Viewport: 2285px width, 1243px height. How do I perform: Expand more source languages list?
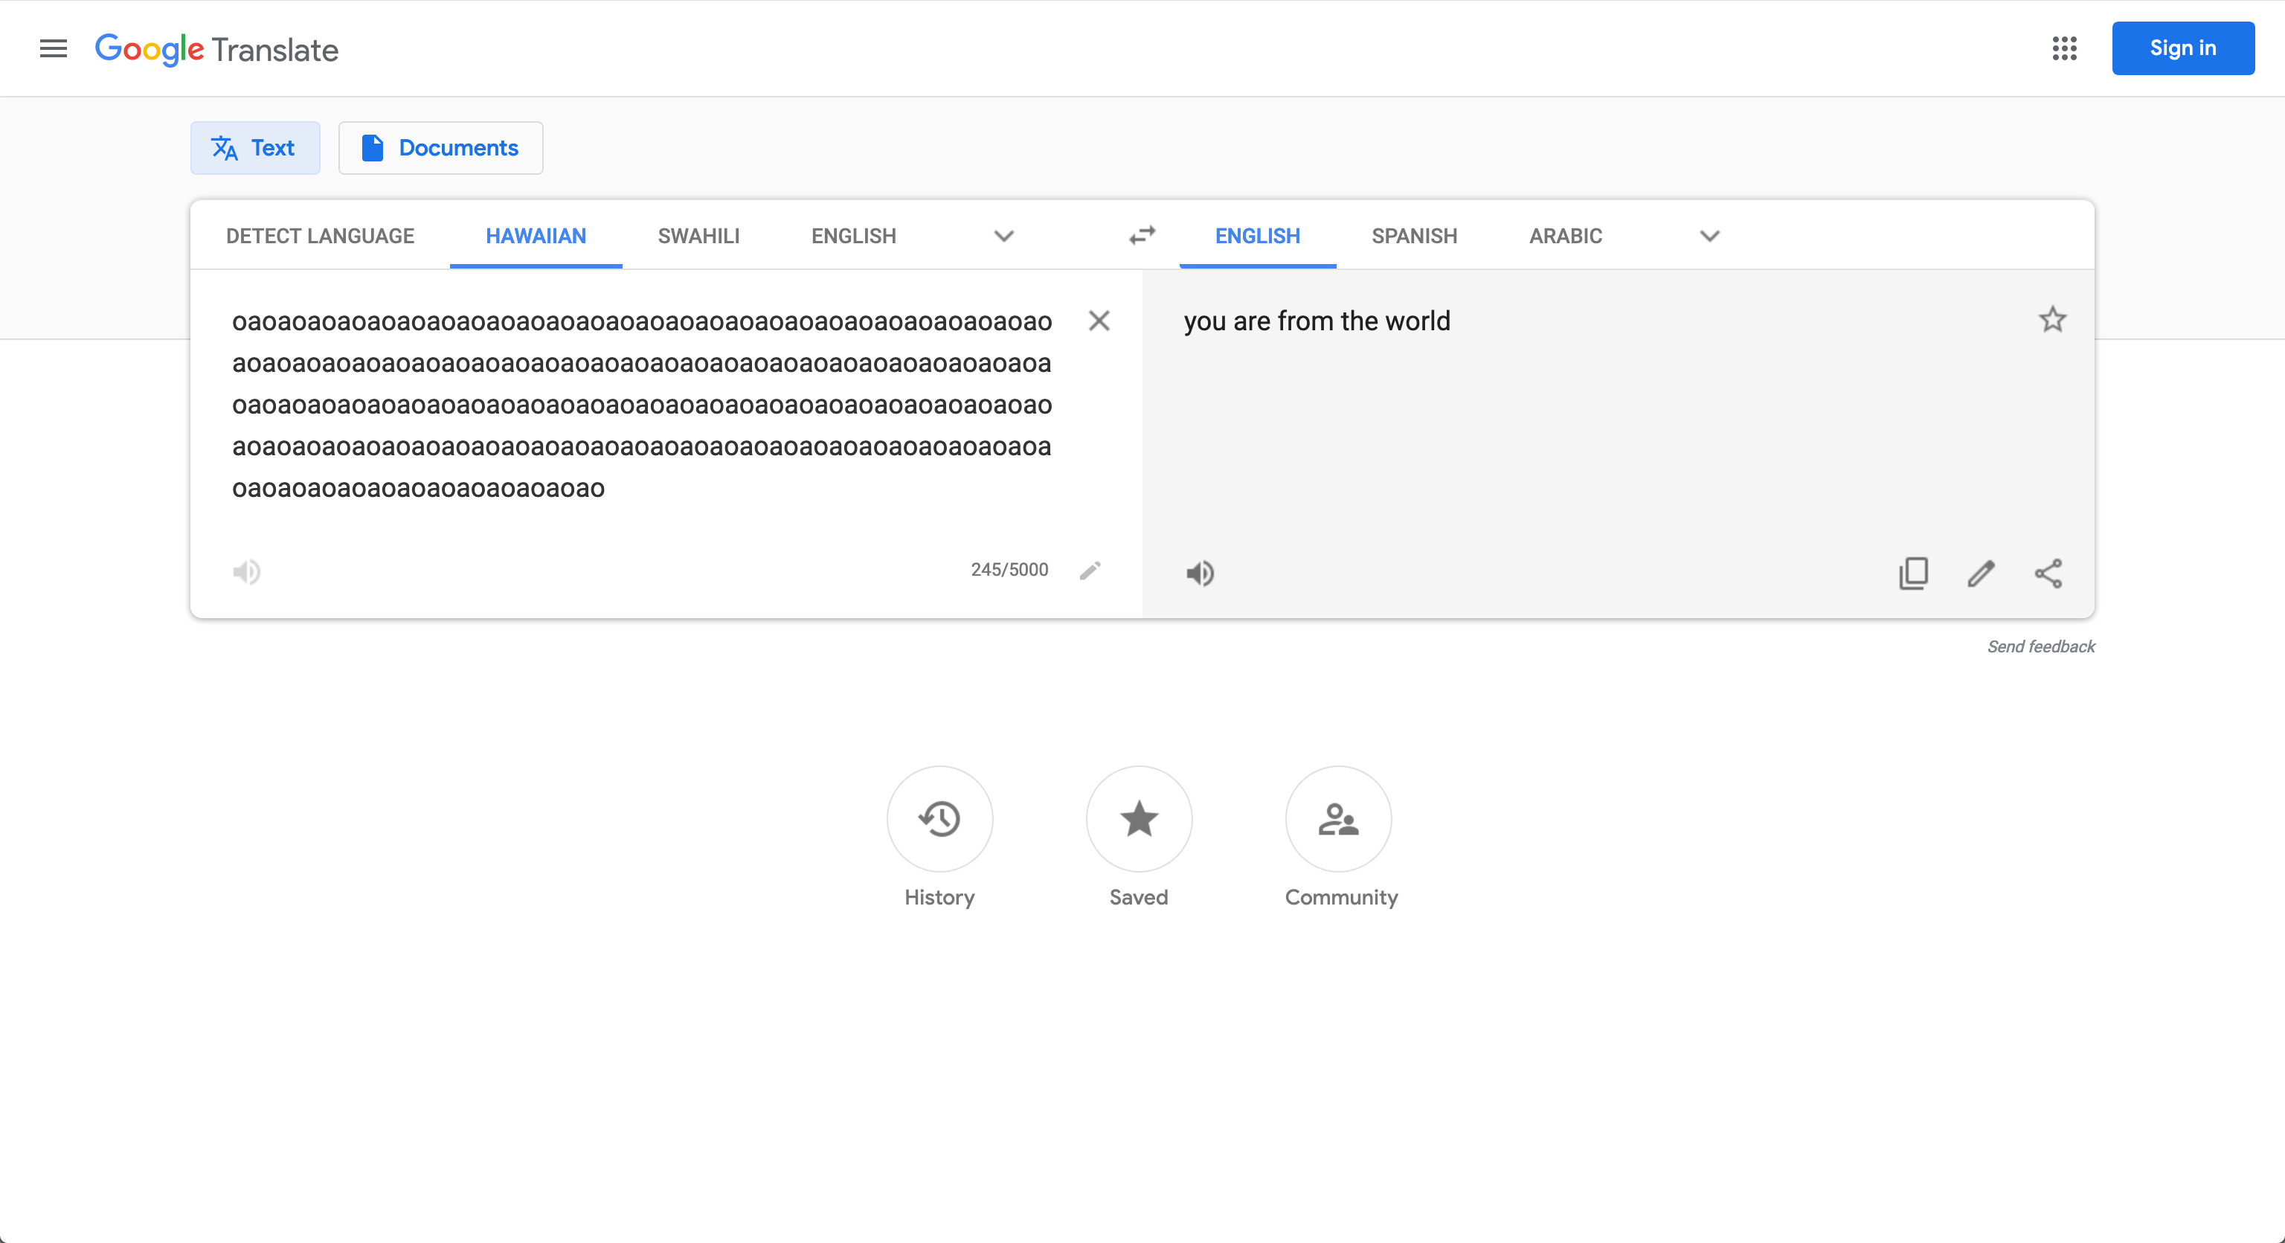(1003, 236)
